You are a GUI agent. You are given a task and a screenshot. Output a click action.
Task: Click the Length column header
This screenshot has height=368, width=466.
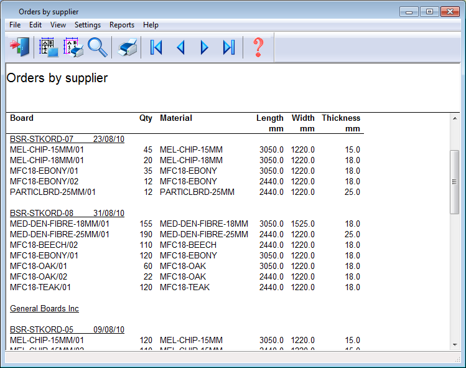[270, 118]
